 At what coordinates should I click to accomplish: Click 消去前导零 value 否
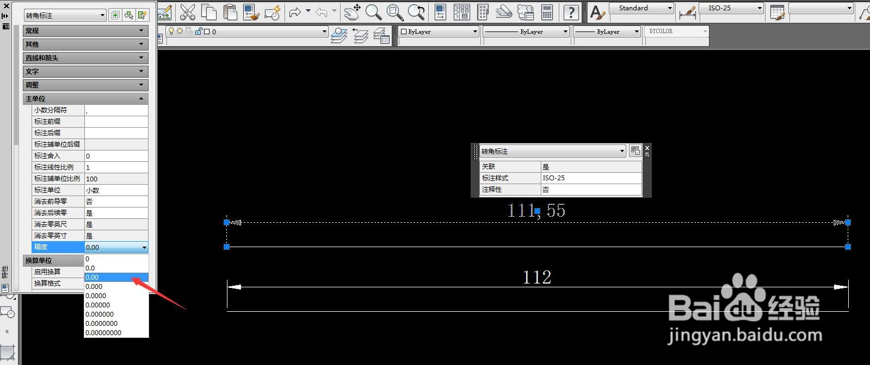pyautogui.click(x=116, y=202)
